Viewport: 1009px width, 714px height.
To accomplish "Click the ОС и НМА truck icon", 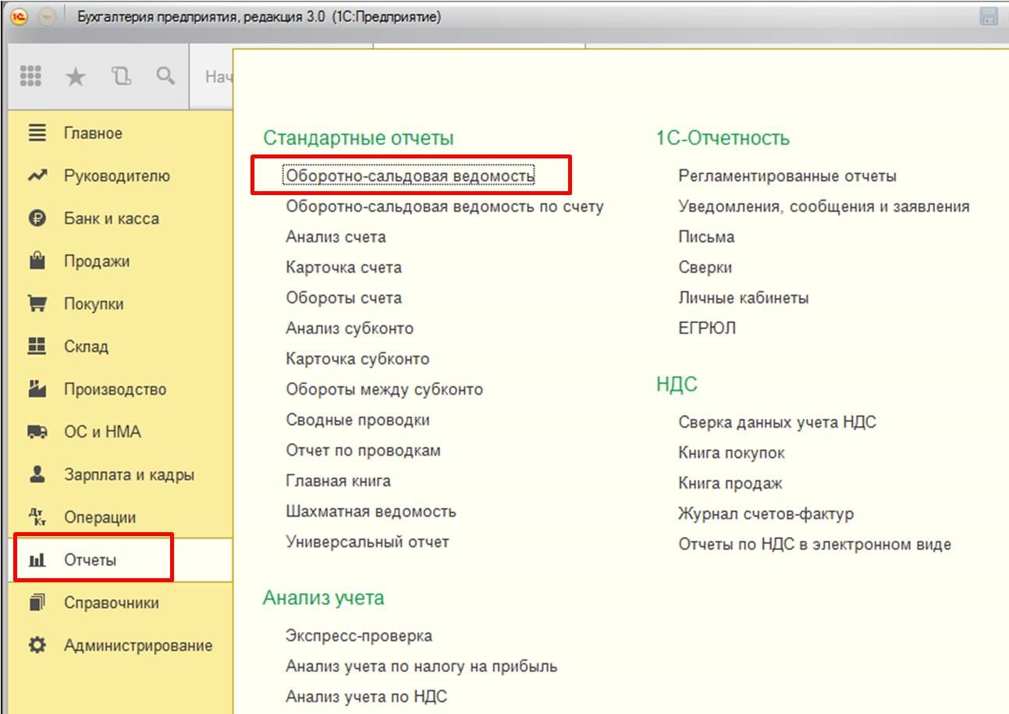I will click(37, 432).
